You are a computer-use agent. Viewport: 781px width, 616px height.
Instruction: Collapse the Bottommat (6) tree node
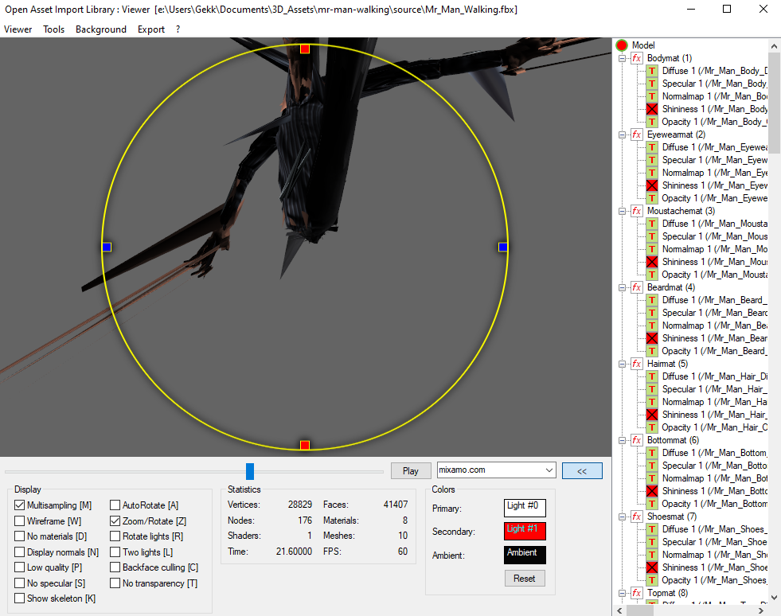coord(622,440)
